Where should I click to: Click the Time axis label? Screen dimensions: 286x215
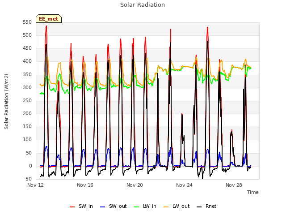point(253,192)
